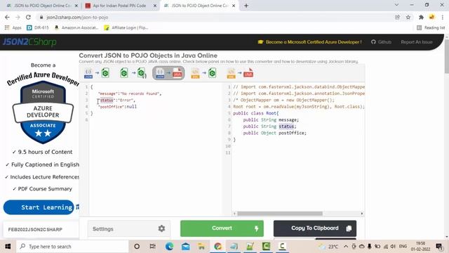Click the output panel horizontal scrollbar
Viewport: 449px width, 253px height.
[x=280, y=214]
